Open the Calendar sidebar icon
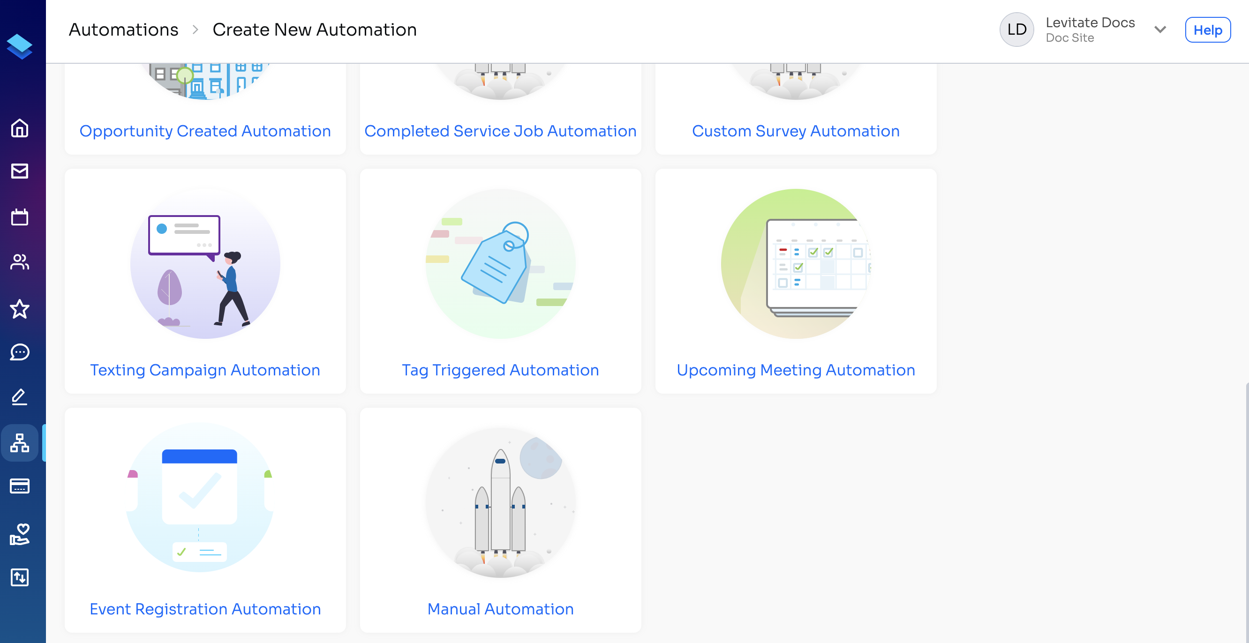Screen dimensions: 1249x643 point(19,217)
